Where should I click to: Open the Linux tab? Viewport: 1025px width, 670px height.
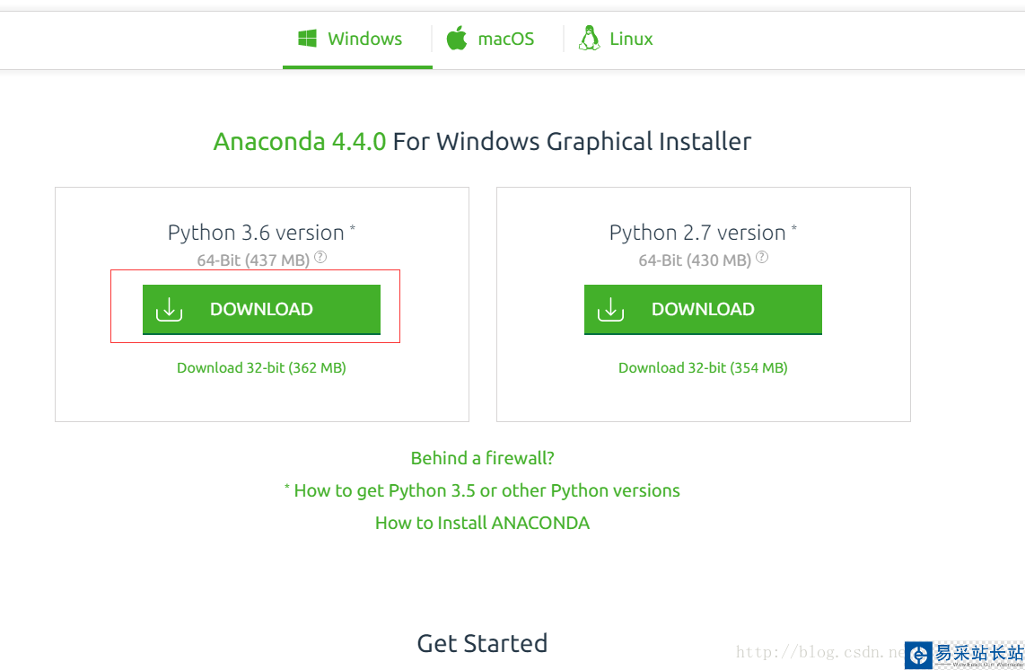point(619,39)
